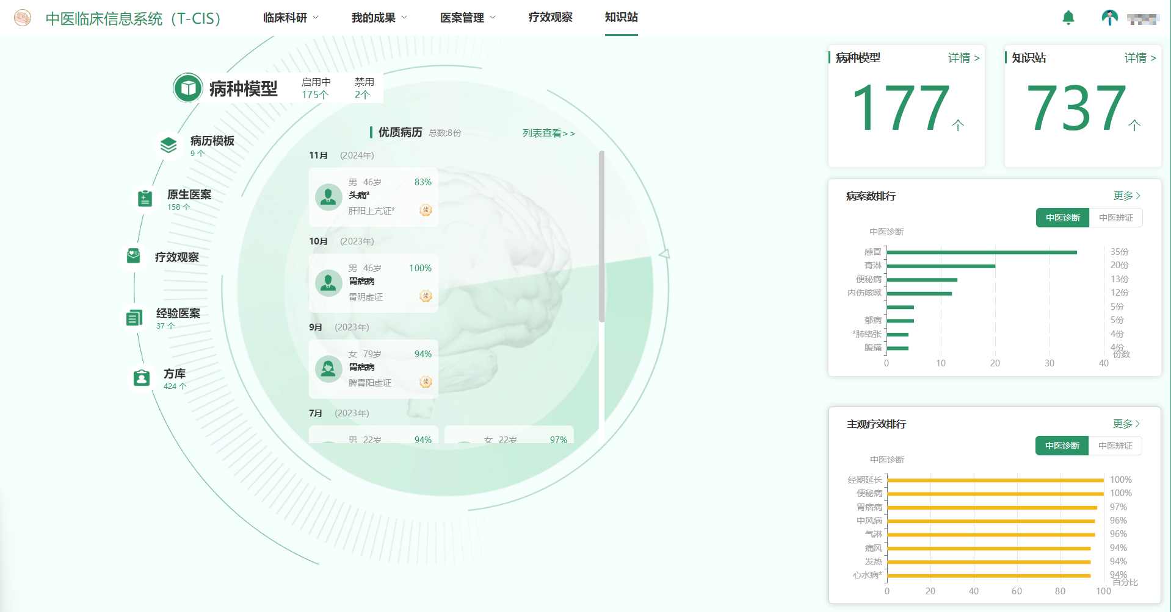Open the notification bell
The width and height of the screenshot is (1171, 612).
click(1068, 18)
